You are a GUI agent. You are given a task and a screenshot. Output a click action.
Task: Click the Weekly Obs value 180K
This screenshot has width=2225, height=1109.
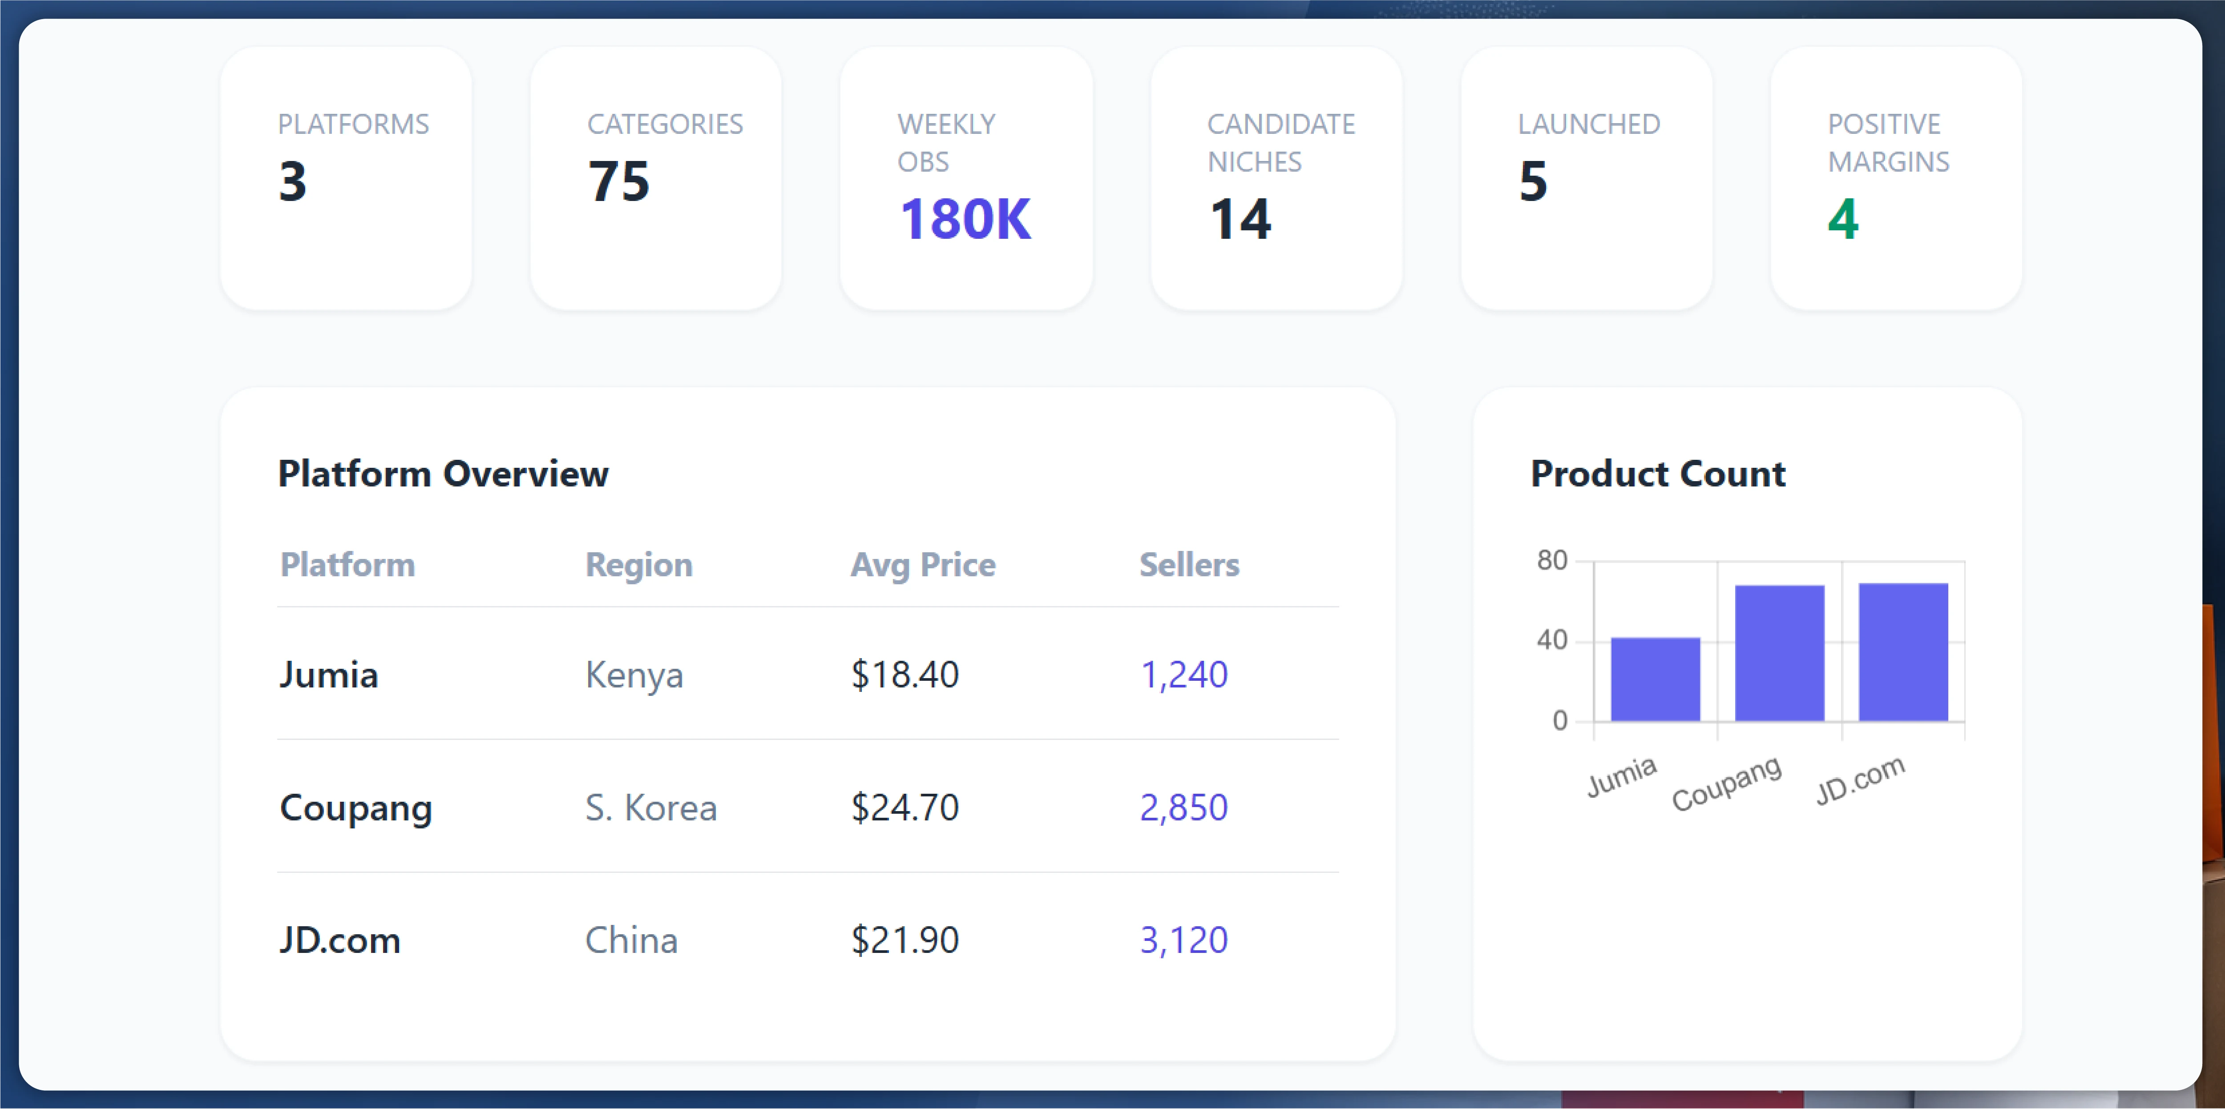[x=965, y=219]
